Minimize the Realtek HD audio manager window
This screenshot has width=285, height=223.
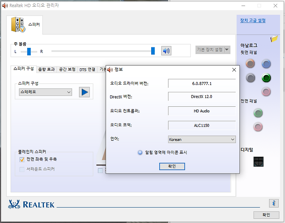point(243,6)
